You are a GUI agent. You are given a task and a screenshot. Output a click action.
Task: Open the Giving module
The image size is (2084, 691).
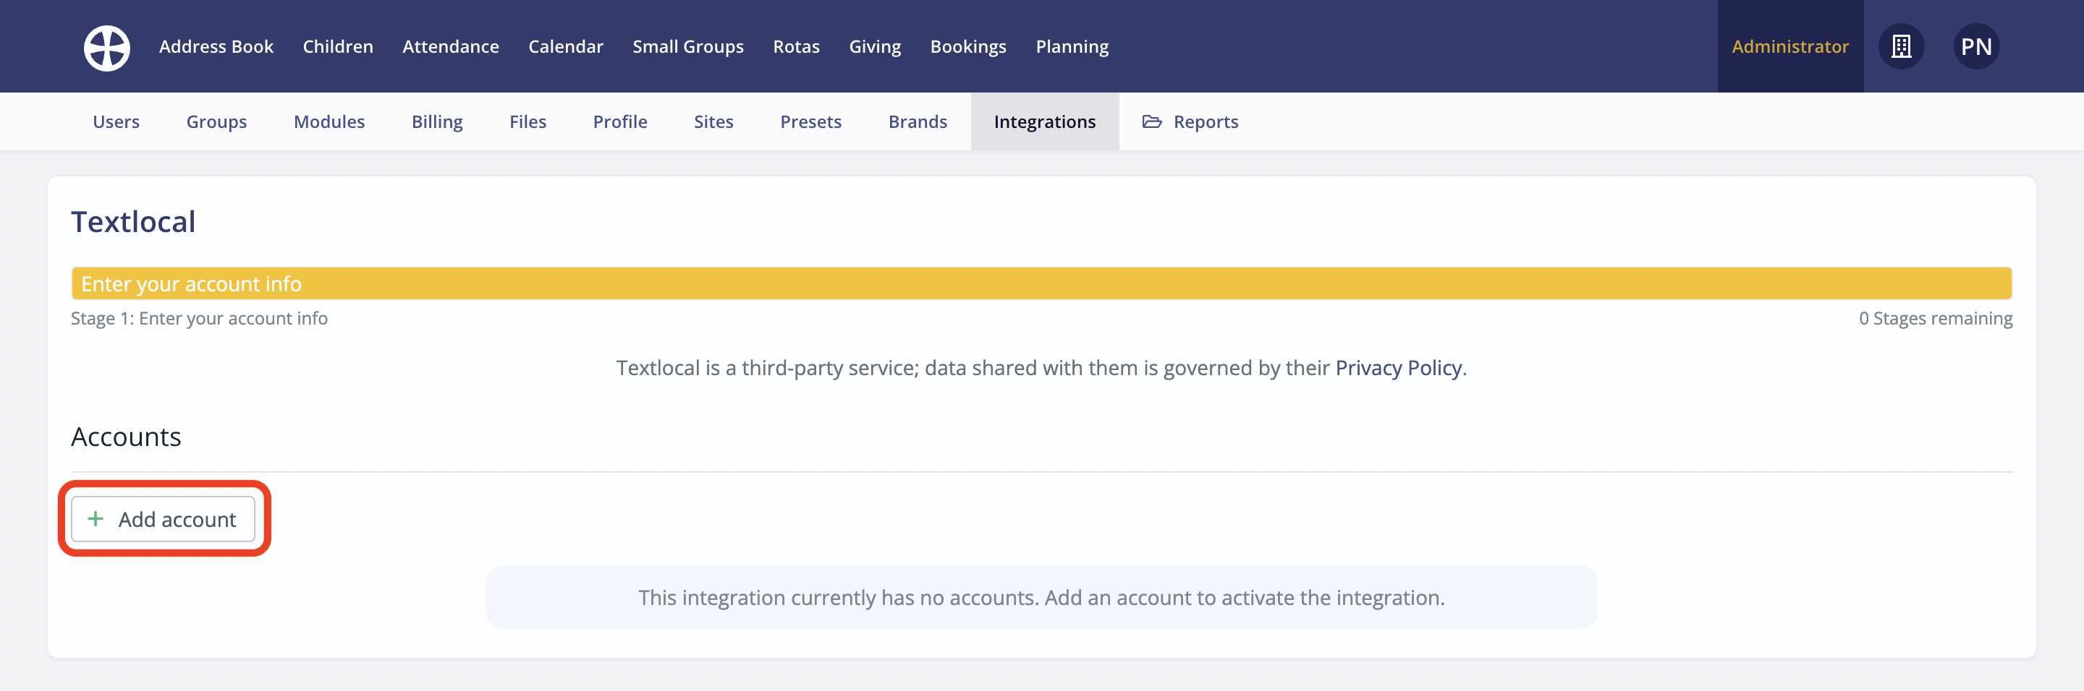pos(875,46)
